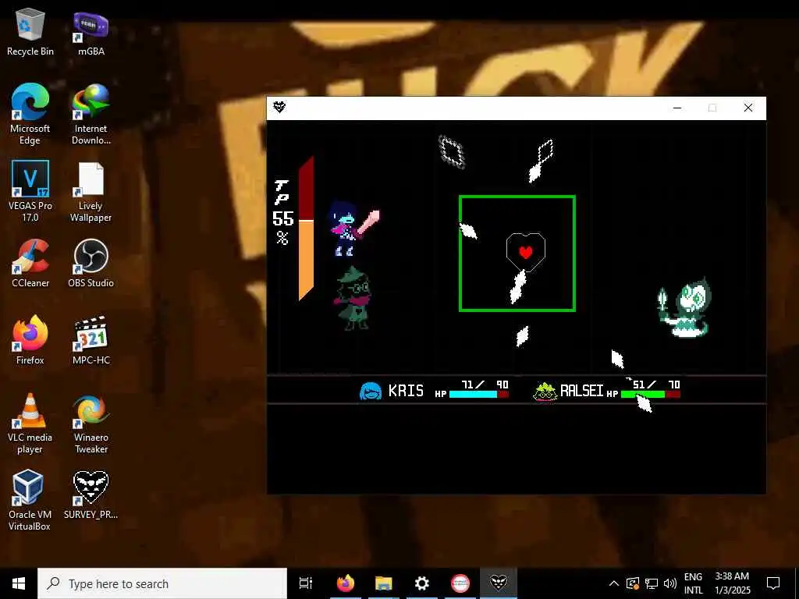Select the Firefox desktop shortcut
This screenshot has height=599, width=799.
coord(30,340)
